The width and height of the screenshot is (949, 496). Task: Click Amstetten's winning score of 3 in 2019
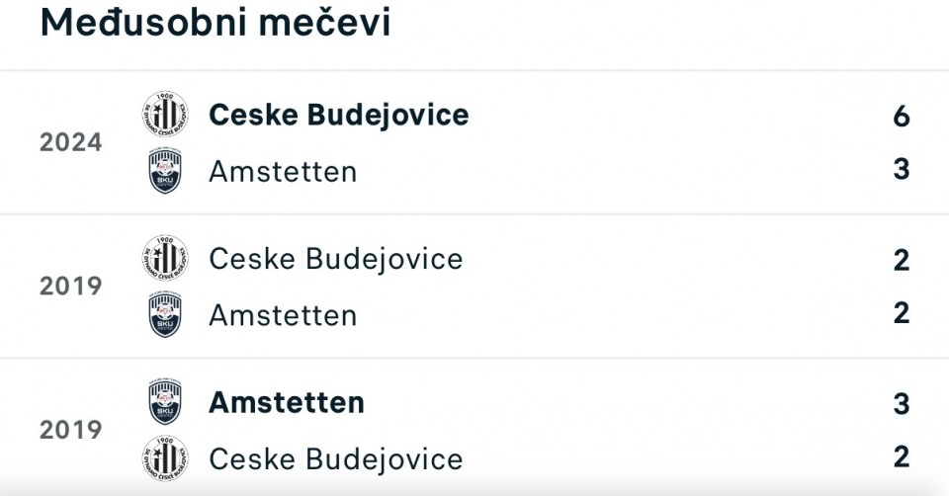[x=901, y=404]
